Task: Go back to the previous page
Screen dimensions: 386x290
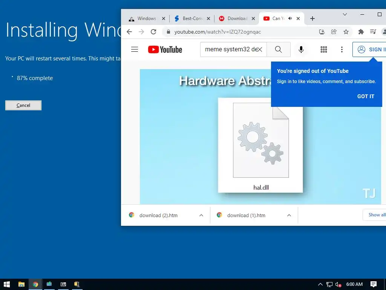Action: point(129,32)
